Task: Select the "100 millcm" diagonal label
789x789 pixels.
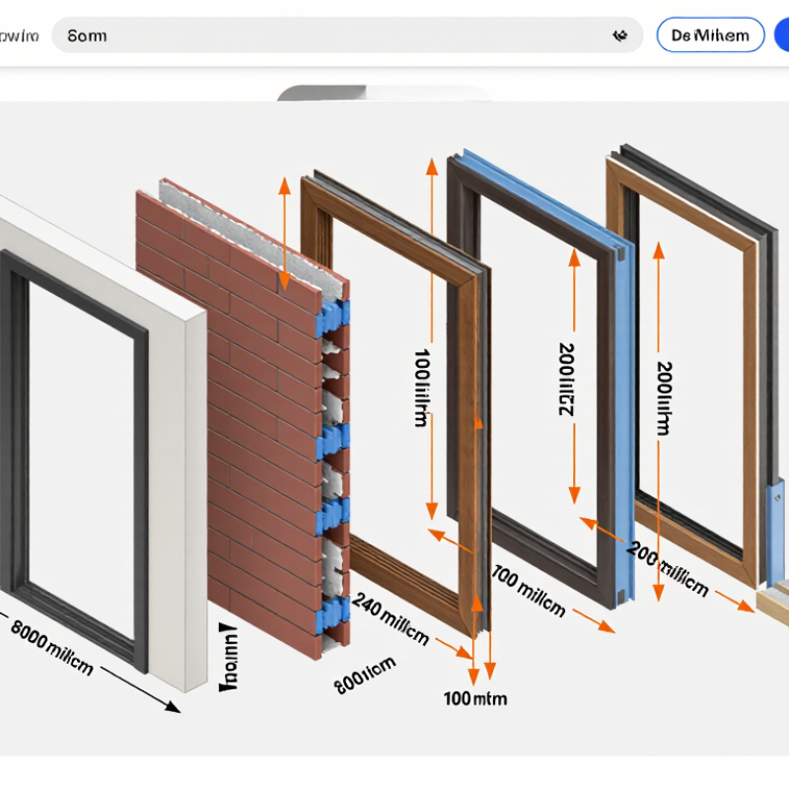Action: click(x=529, y=591)
